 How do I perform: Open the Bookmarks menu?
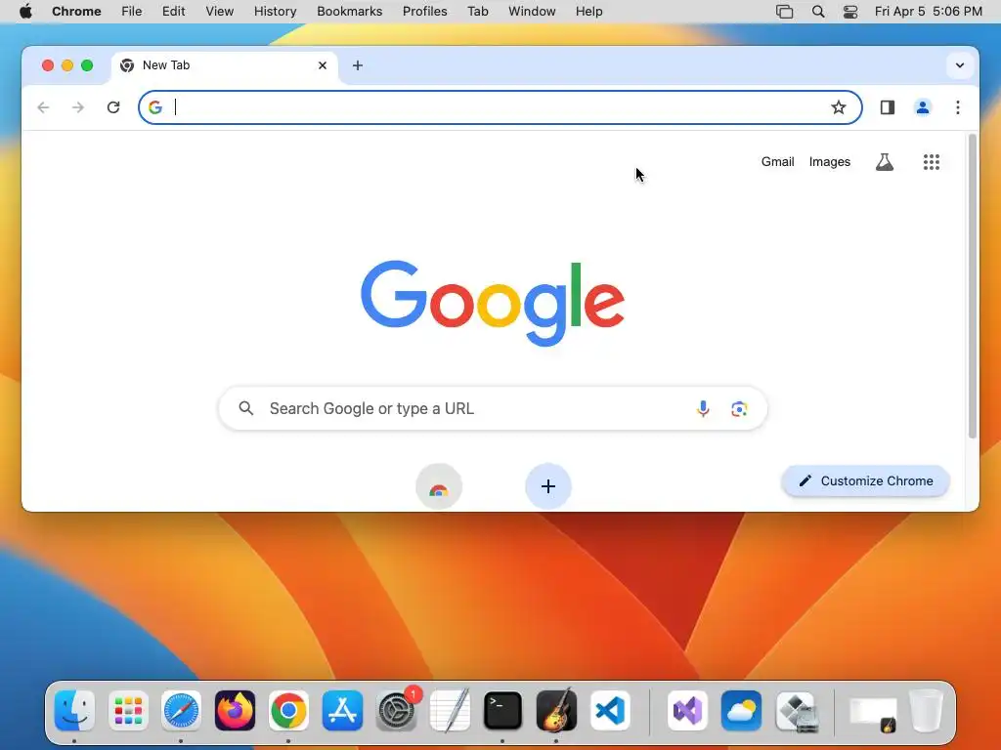click(349, 12)
